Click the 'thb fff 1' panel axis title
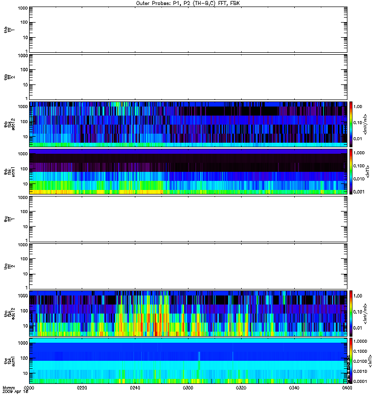This screenshot has height=402, width=376. (9, 30)
